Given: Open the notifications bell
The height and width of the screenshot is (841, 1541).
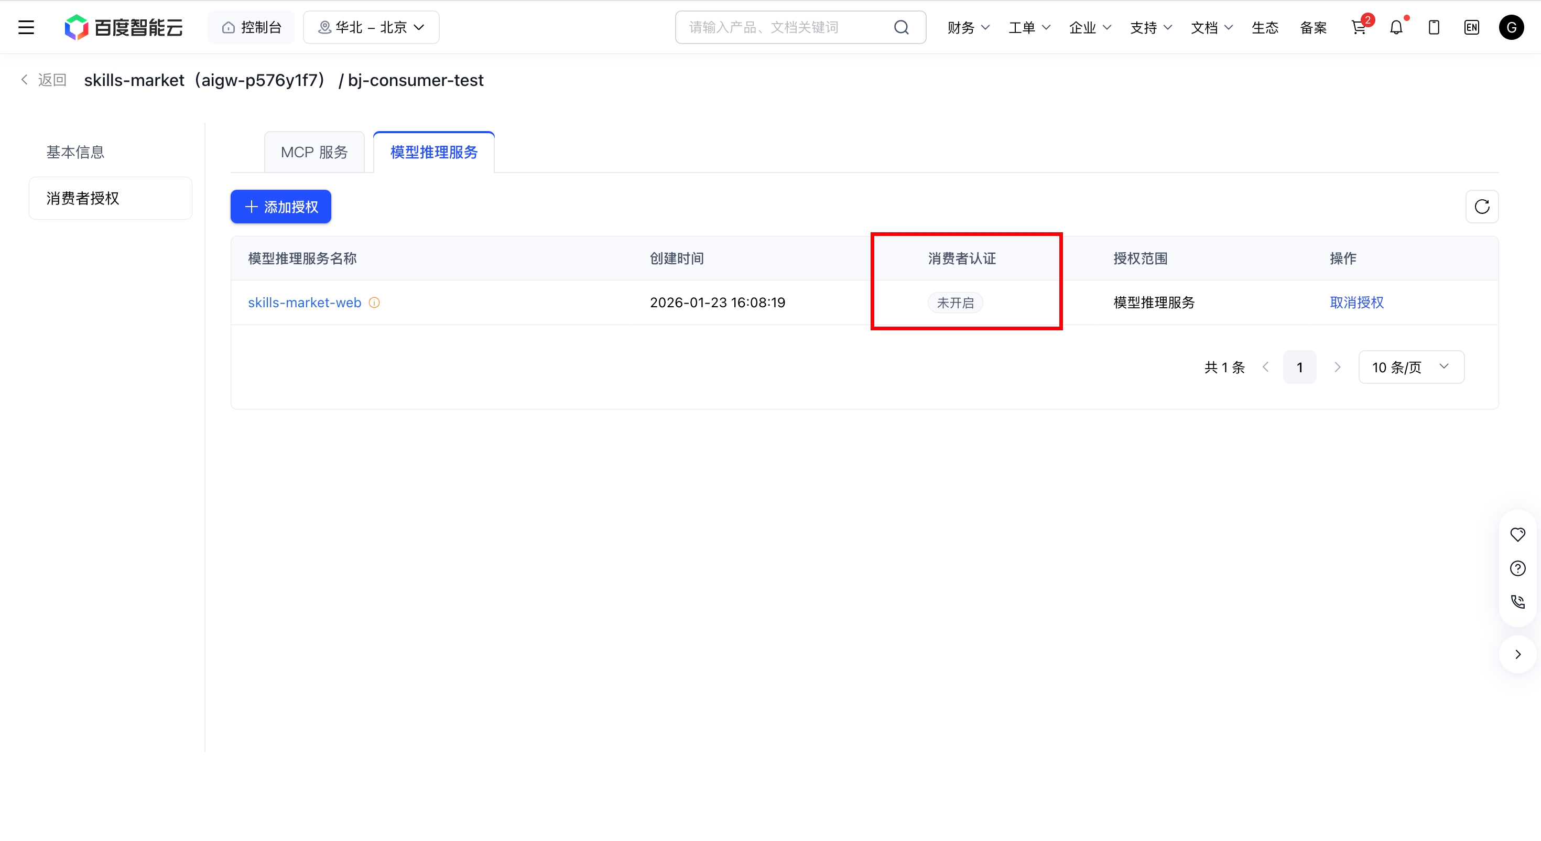Looking at the screenshot, I should [x=1396, y=28].
